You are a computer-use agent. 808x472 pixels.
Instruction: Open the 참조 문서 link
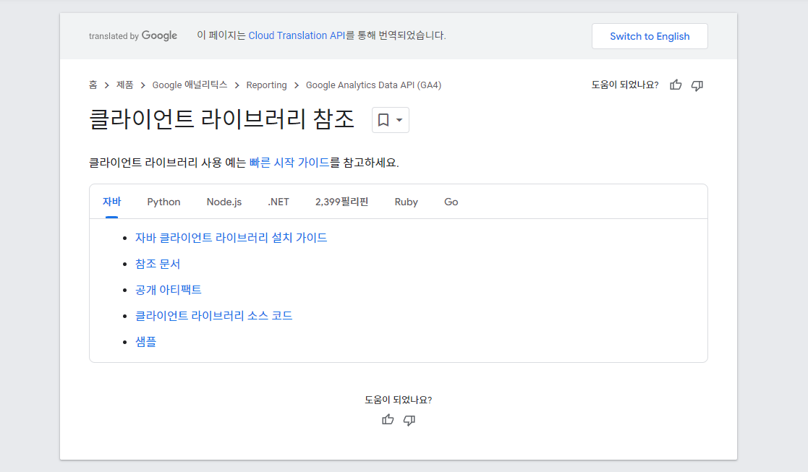tap(157, 264)
